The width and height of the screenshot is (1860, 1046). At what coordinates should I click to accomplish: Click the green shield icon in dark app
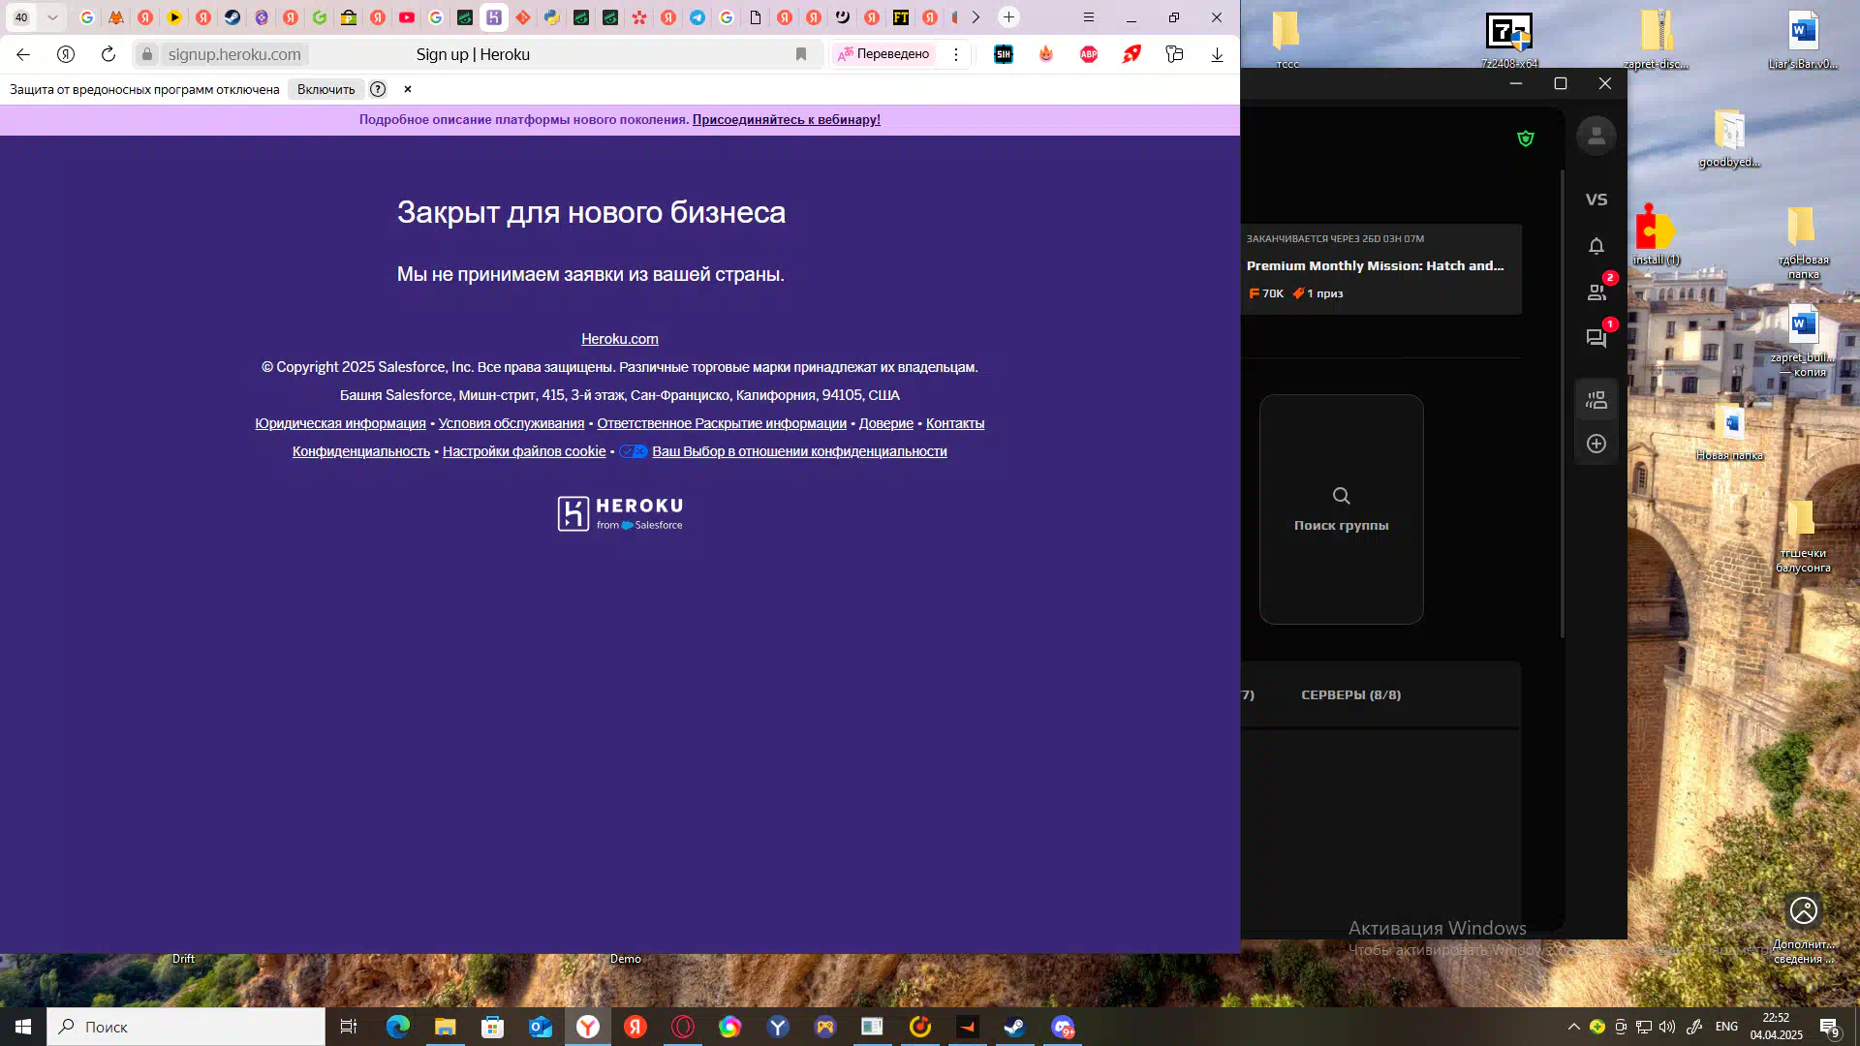1526,138
